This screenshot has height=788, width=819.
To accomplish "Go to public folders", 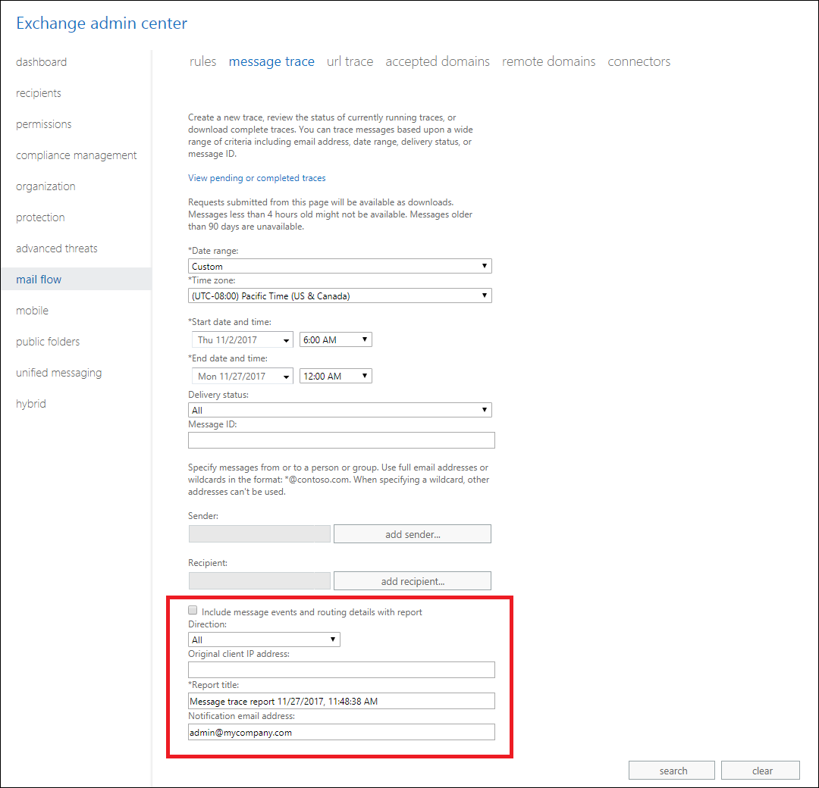I will click(x=48, y=341).
